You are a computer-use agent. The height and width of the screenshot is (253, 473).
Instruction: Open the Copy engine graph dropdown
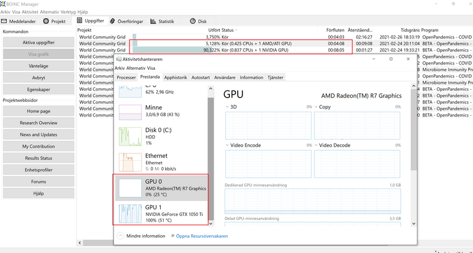point(316,107)
